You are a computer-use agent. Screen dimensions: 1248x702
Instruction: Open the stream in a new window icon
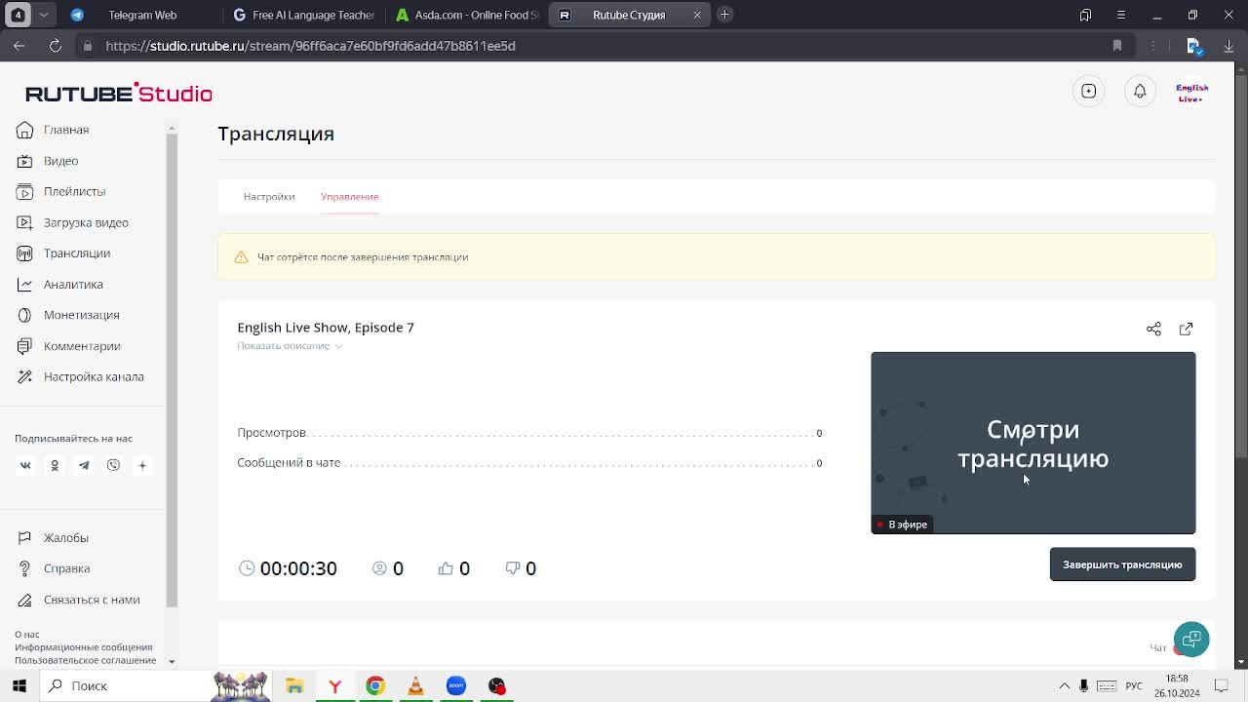(1186, 330)
